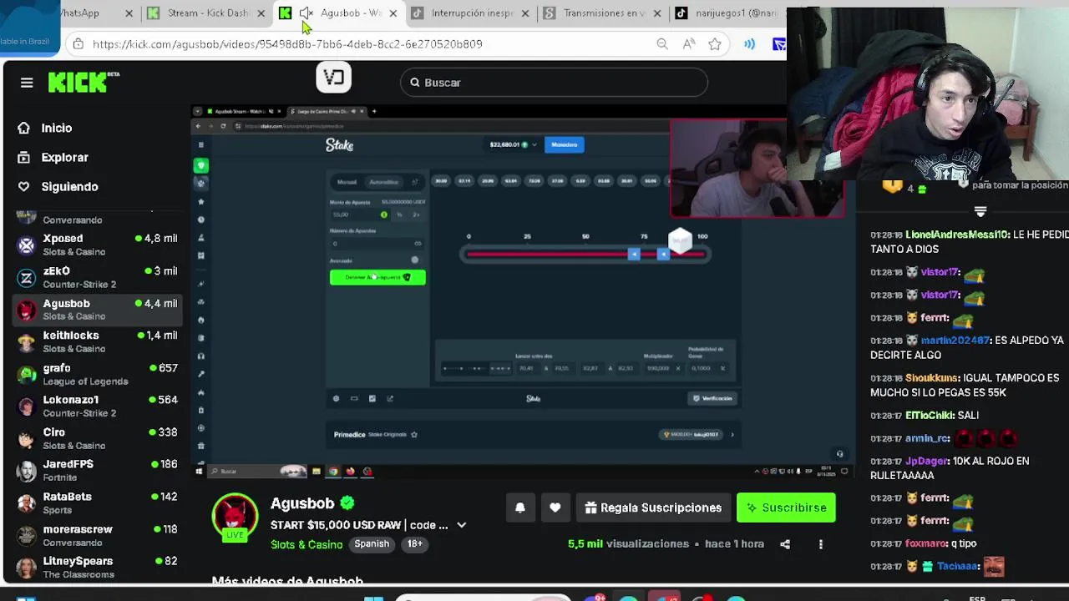1069x601 pixels.
Task: Open grafo channel in sidebar
Action: [98, 374]
